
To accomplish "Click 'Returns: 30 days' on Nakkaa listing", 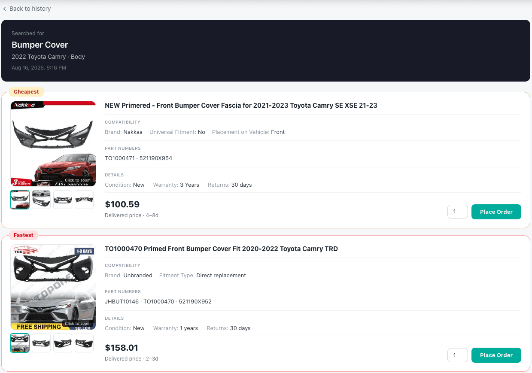I will tap(230, 185).
